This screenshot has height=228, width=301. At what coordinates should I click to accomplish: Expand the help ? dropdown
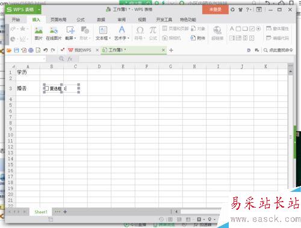click(x=251, y=10)
